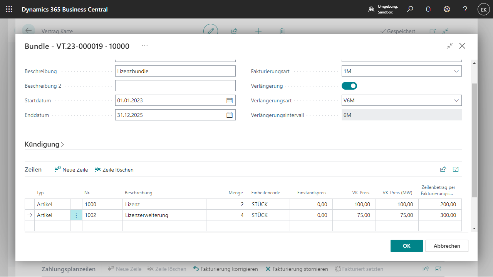Viewport: 493px width, 277px height.
Task: Open Fakturierungsart dropdown
Action: coord(456,71)
